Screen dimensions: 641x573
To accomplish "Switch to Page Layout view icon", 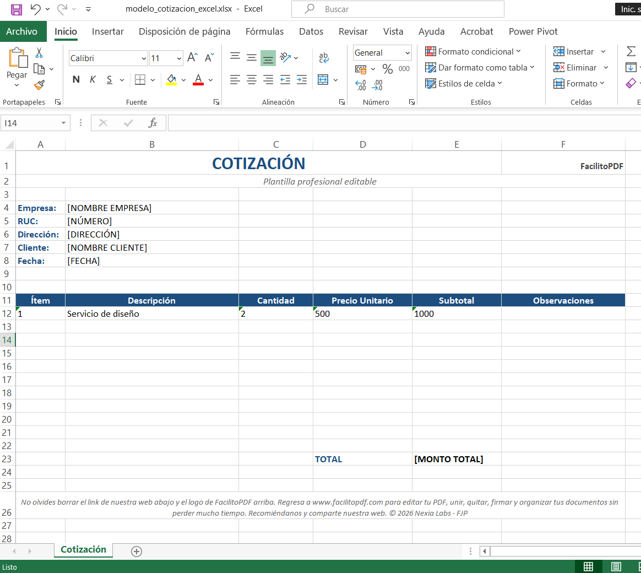I will 616,566.
